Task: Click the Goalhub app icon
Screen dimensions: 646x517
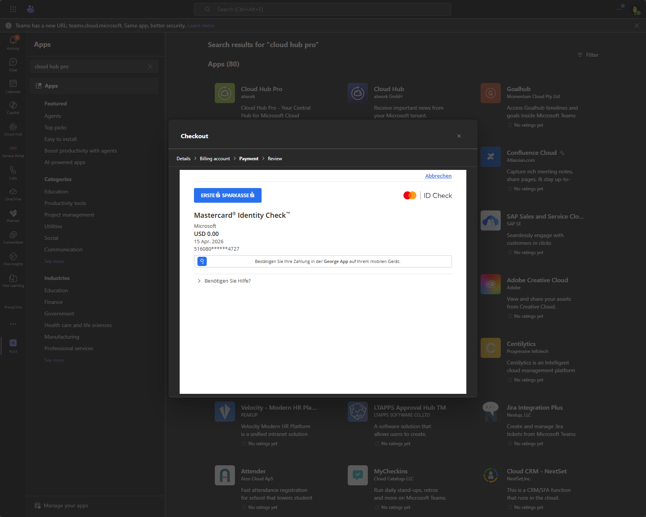Action: click(491, 93)
